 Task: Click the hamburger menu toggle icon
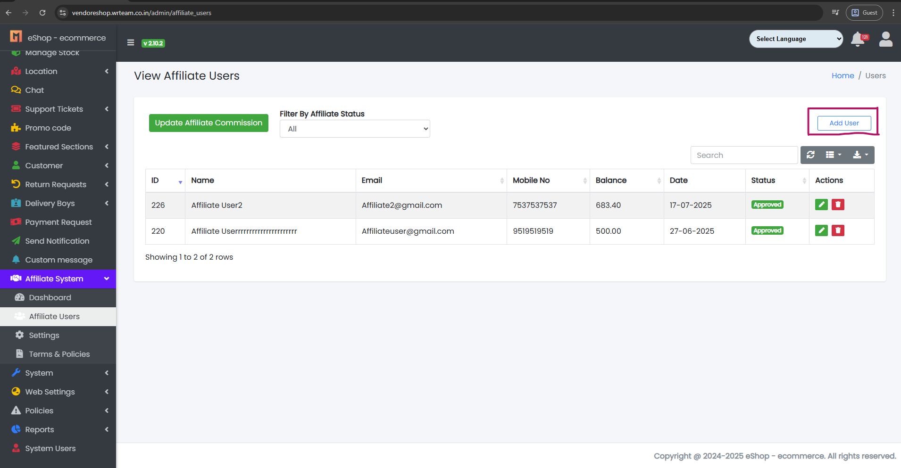coord(131,42)
